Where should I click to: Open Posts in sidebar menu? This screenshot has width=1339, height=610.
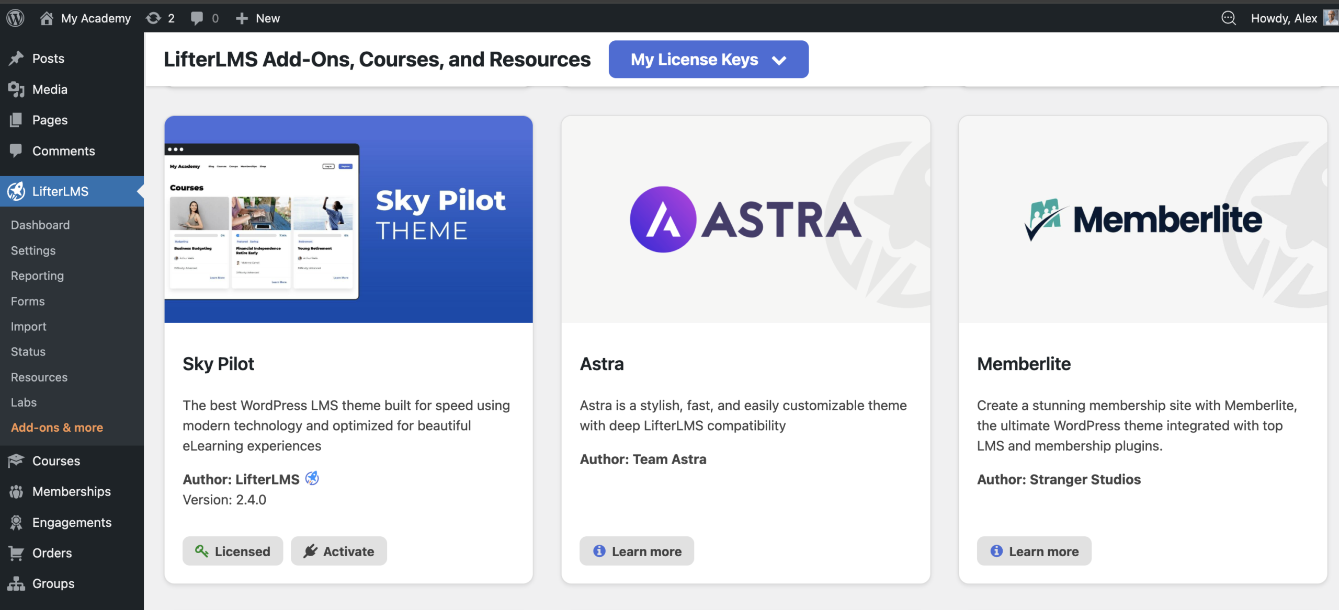(72, 59)
